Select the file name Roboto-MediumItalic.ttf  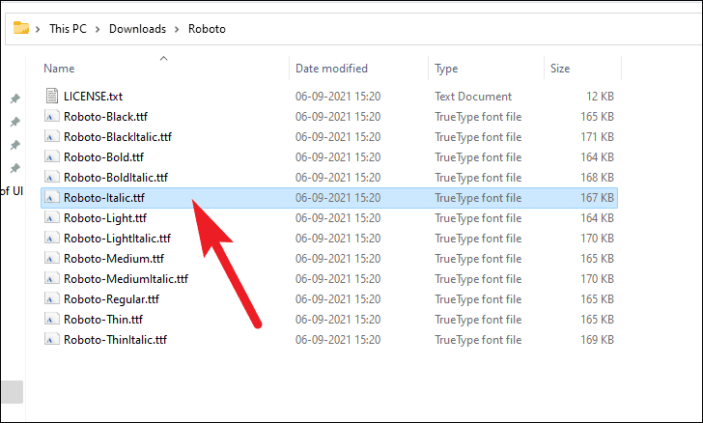coord(126,278)
